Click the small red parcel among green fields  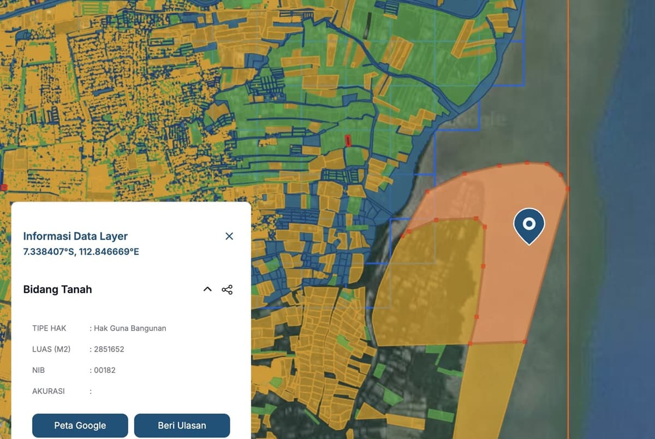pos(348,140)
